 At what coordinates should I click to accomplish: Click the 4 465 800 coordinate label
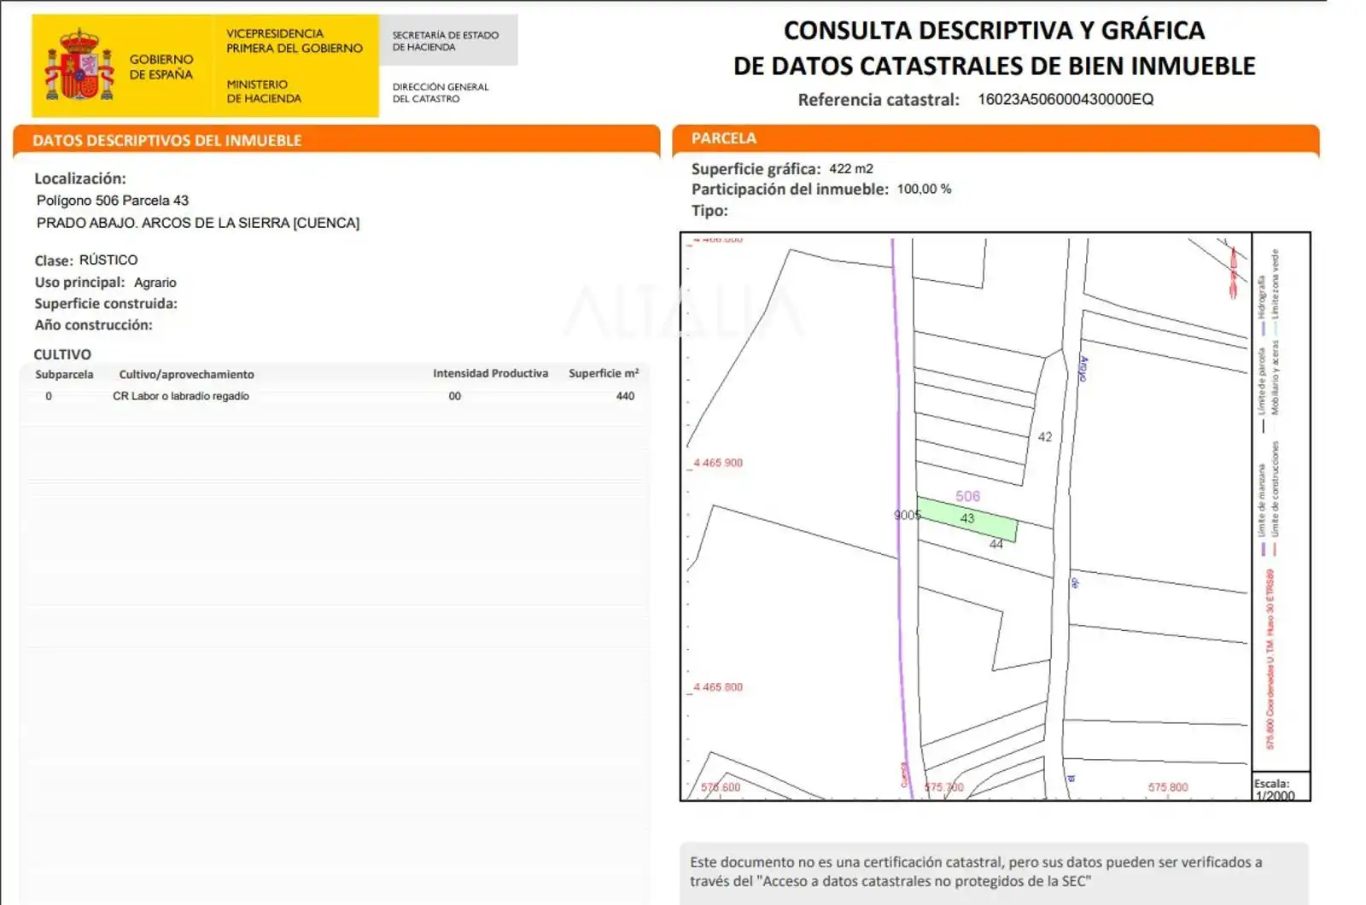click(x=718, y=686)
